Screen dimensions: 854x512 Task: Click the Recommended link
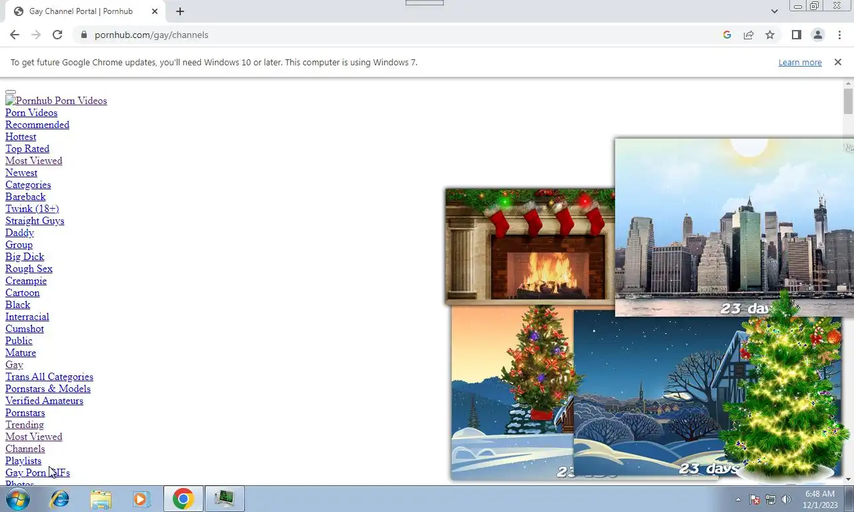tap(37, 125)
